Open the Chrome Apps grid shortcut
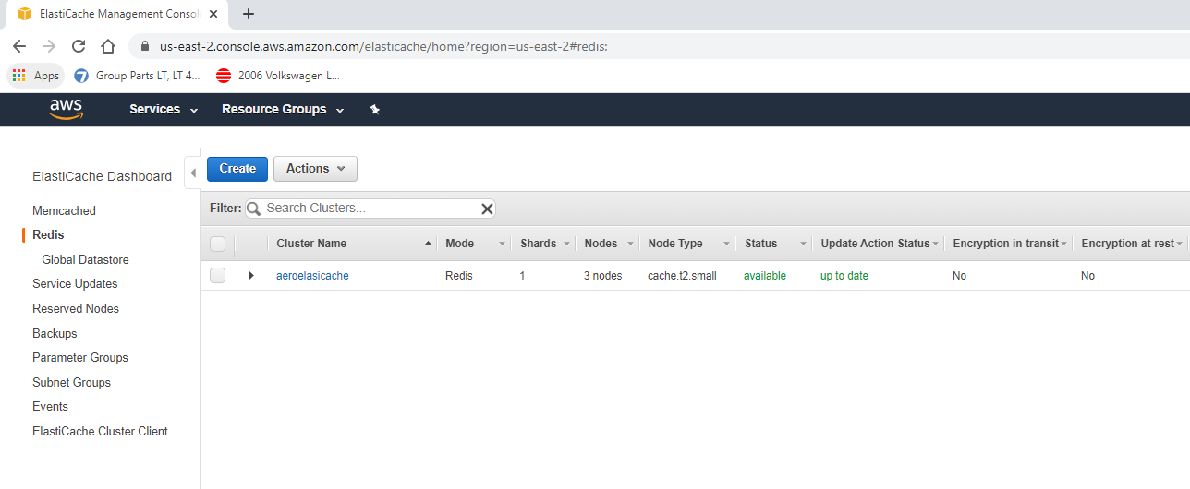This screenshot has height=489, width=1190. point(36,76)
